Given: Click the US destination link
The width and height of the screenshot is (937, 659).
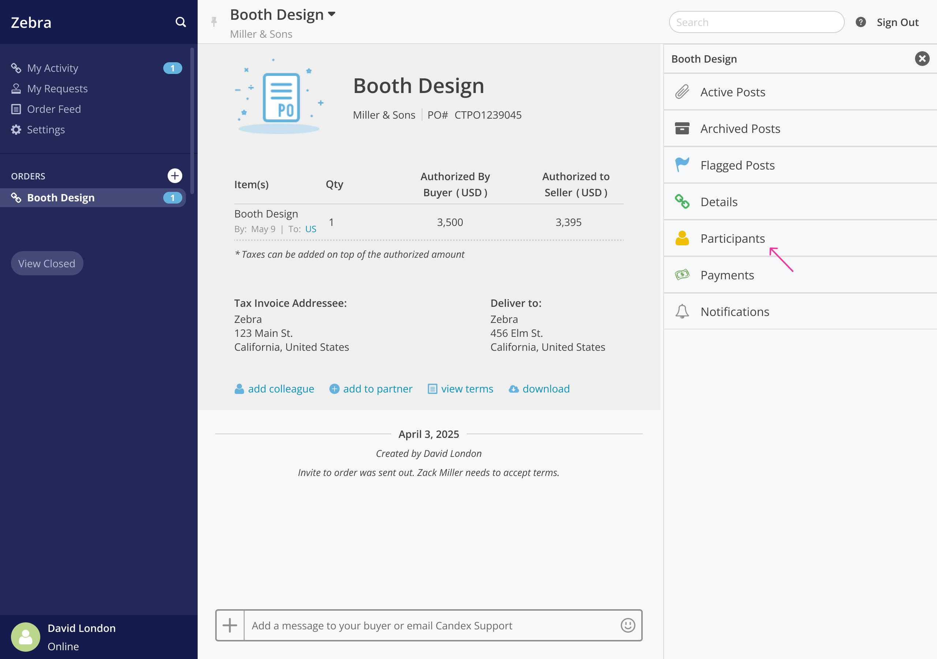Looking at the screenshot, I should coord(311,229).
